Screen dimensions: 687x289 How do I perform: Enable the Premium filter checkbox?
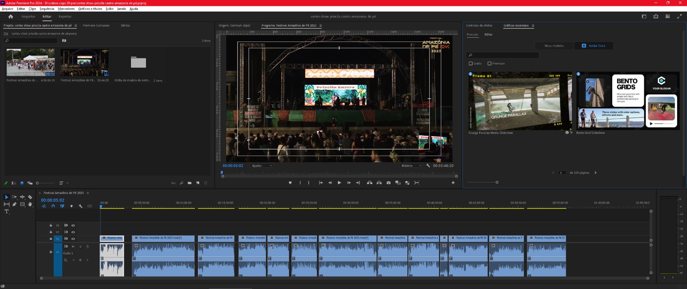coord(489,63)
